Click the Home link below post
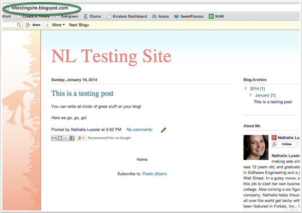302x213 pixels. point(142,159)
